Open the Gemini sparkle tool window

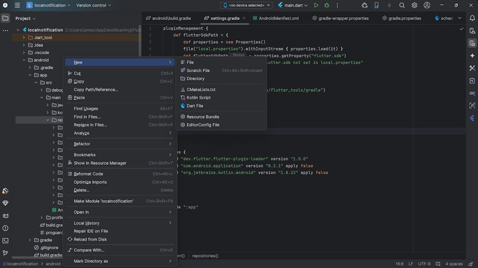(472, 56)
